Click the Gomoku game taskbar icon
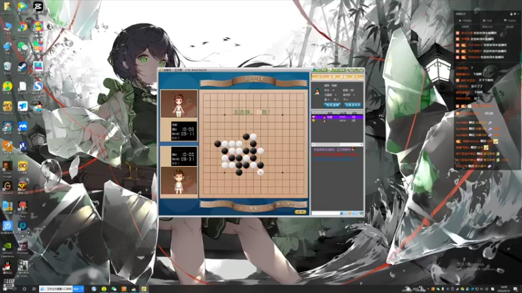The height and width of the screenshot is (293, 522). click(144, 289)
